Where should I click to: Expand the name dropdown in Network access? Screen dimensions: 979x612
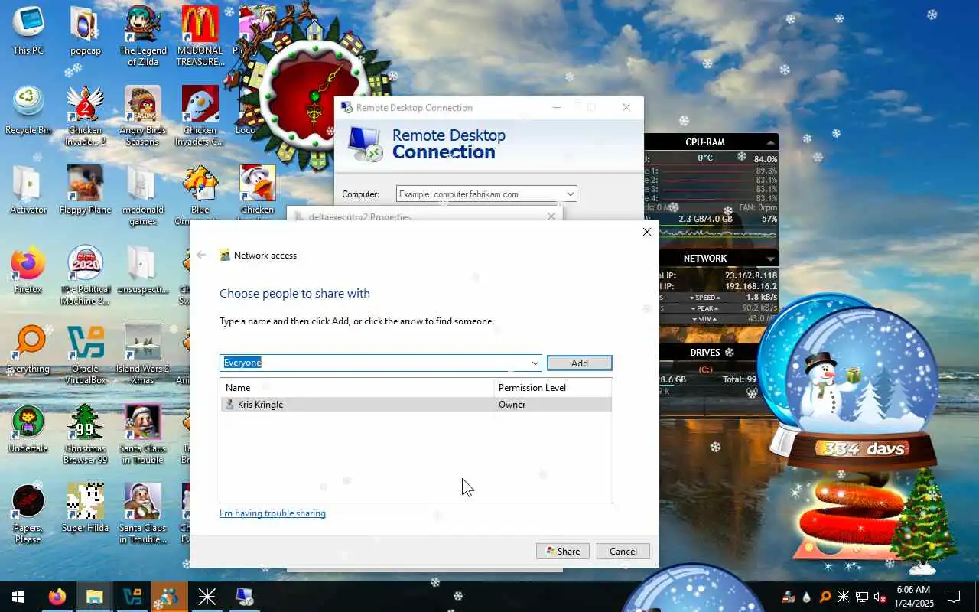535,363
